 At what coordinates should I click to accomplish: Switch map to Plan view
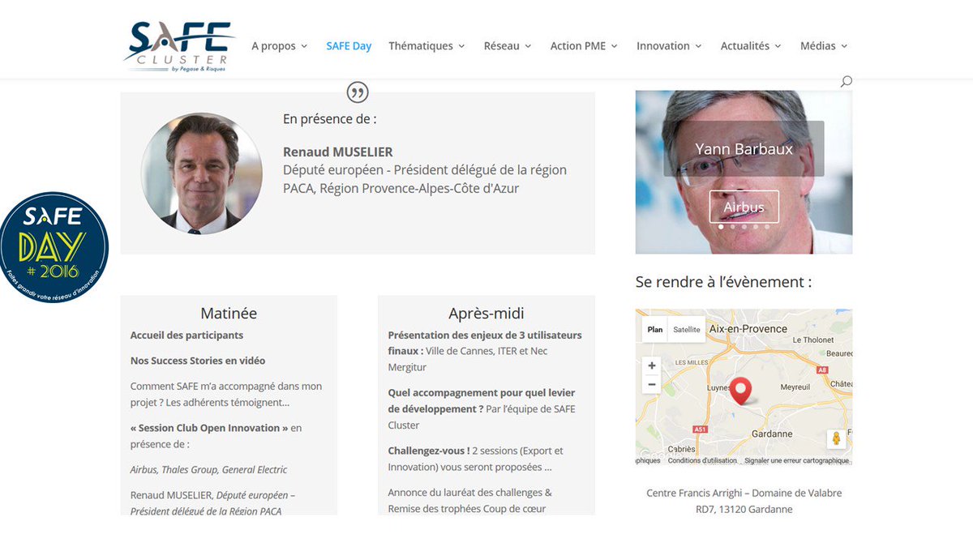point(655,330)
